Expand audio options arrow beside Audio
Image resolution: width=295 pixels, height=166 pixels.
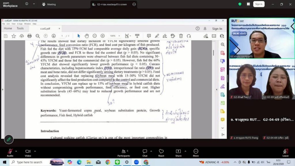(16, 151)
